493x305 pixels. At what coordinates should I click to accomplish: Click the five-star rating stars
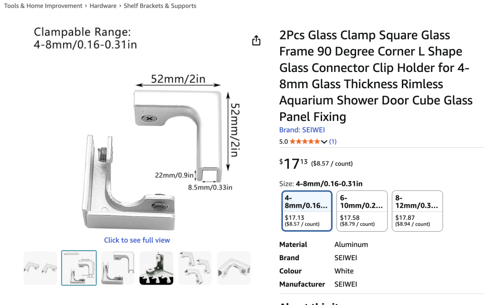click(x=305, y=142)
